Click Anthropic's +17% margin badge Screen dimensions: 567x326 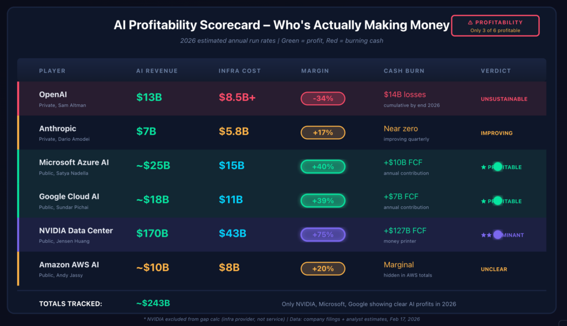(x=323, y=133)
